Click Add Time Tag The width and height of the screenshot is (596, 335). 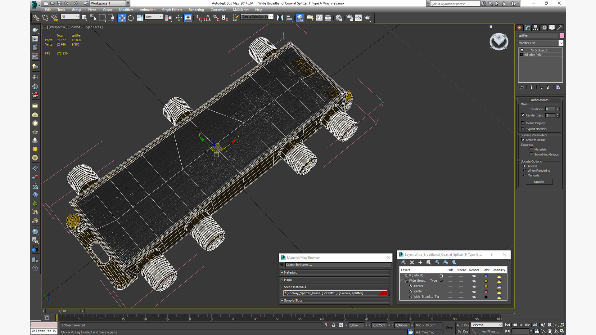pos(425,332)
